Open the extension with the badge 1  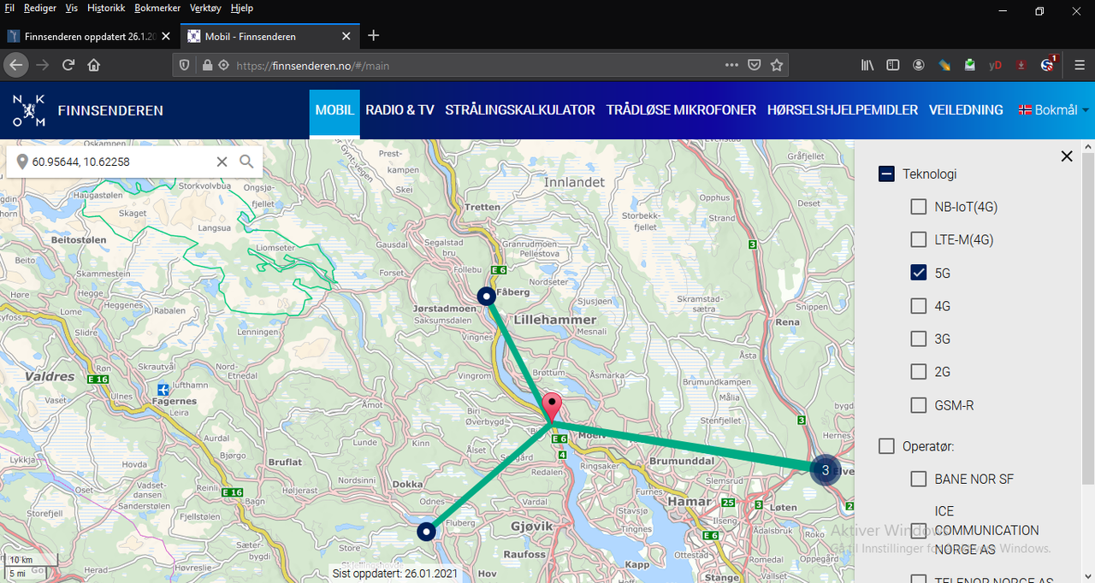point(1048,64)
